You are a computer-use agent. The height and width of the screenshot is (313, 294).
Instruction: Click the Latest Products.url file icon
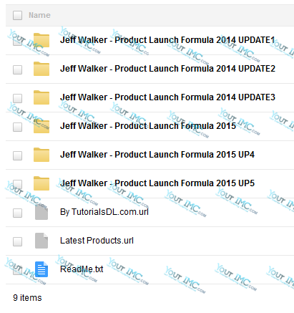click(x=41, y=241)
